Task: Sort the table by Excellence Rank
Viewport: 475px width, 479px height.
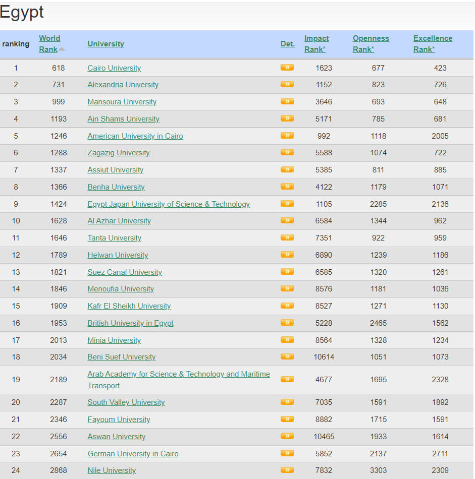Action: click(x=433, y=44)
